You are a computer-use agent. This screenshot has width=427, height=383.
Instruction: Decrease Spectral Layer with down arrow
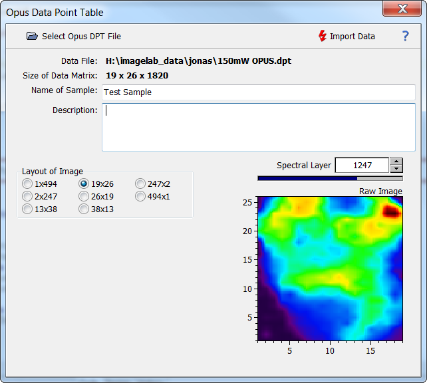click(396, 169)
